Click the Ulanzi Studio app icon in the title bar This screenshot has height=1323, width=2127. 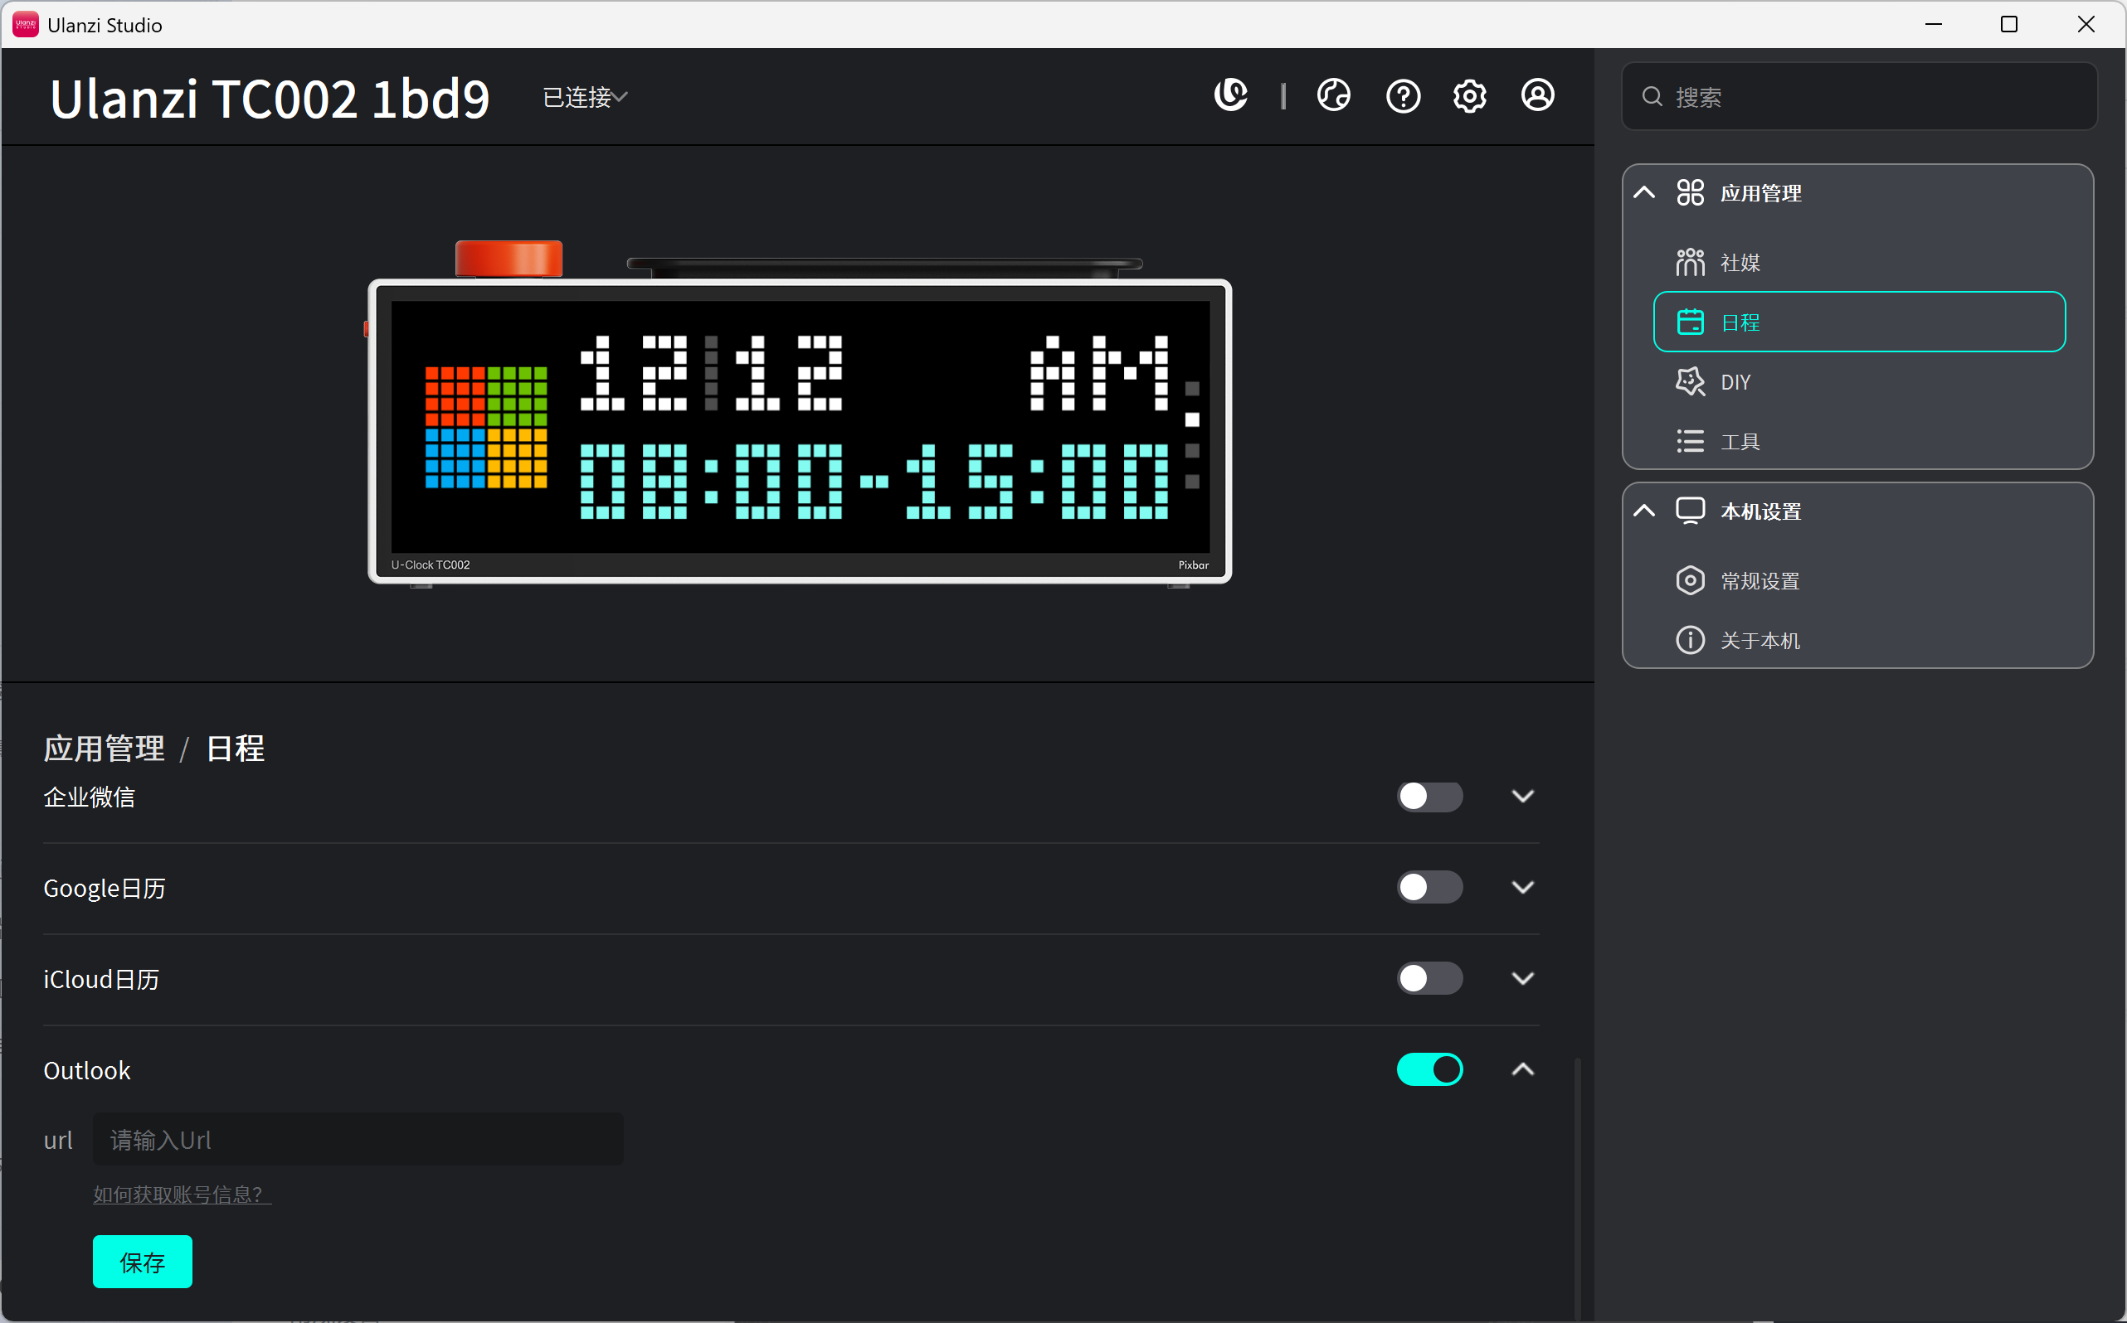point(26,25)
